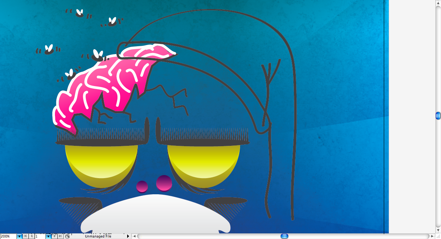
Task: Open the zoom level dropdown arrow
Action: (20, 236)
